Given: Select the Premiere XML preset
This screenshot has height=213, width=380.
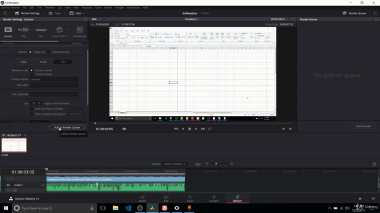Looking at the screenshot, I should [80, 30].
